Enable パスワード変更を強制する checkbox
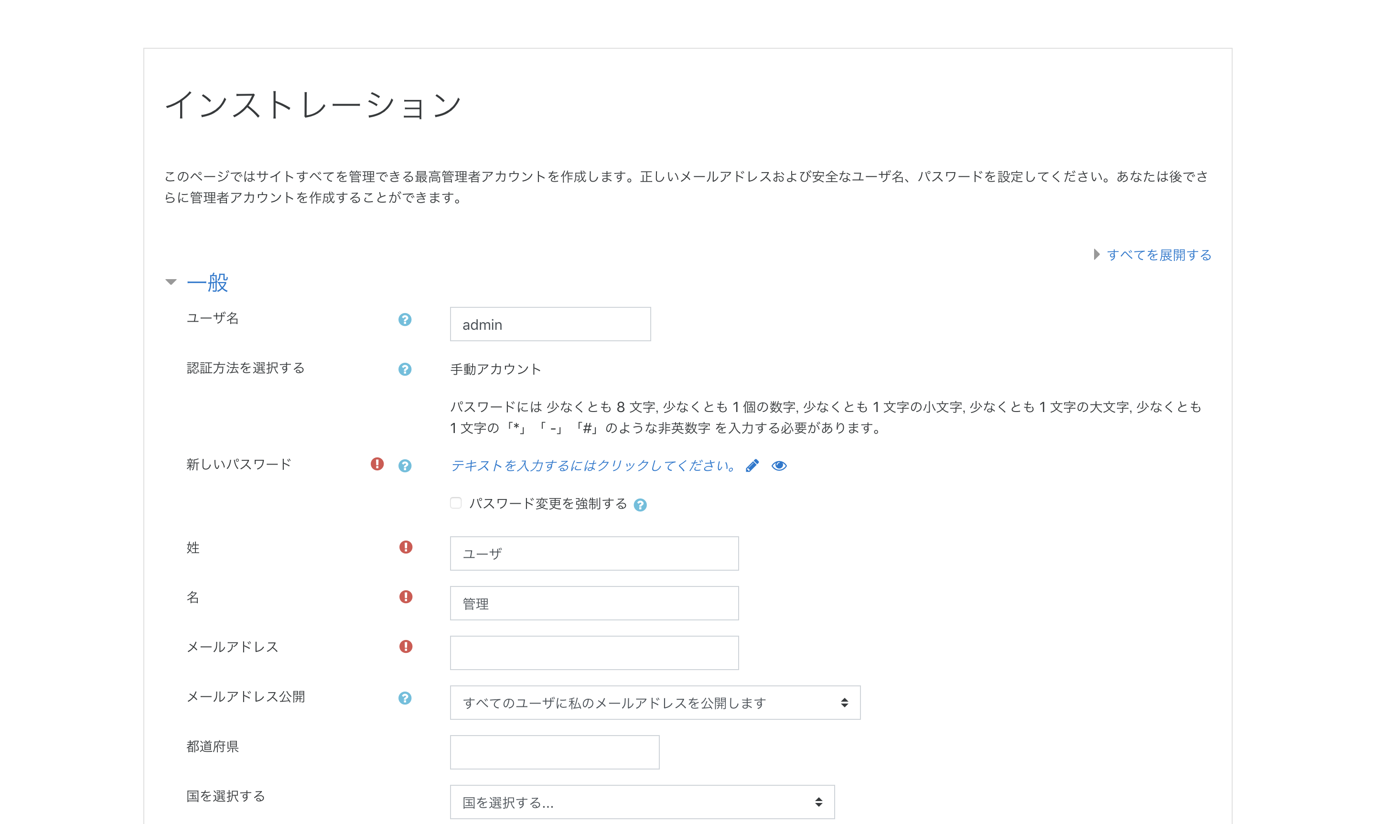The width and height of the screenshot is (1375, 824). click(456, 503)
